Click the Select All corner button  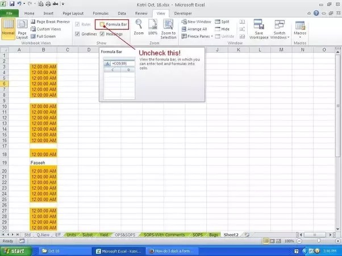click(4, 50)
